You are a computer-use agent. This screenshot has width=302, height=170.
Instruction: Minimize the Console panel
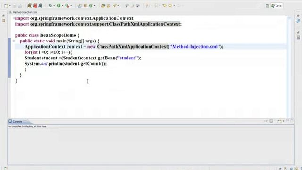point(287,121)
